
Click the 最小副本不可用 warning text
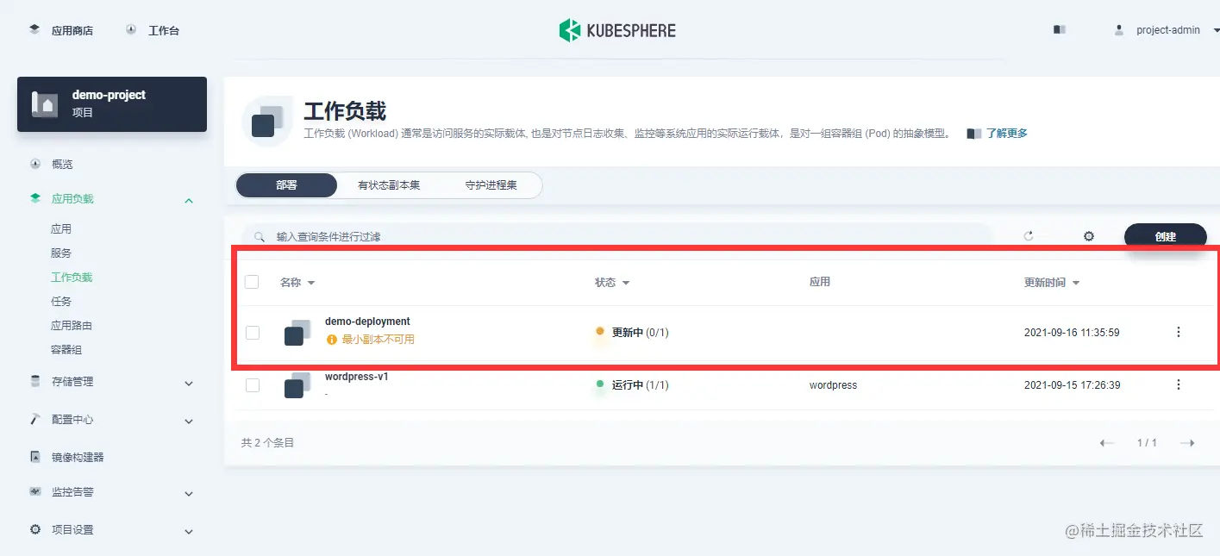tap(379, 340)
